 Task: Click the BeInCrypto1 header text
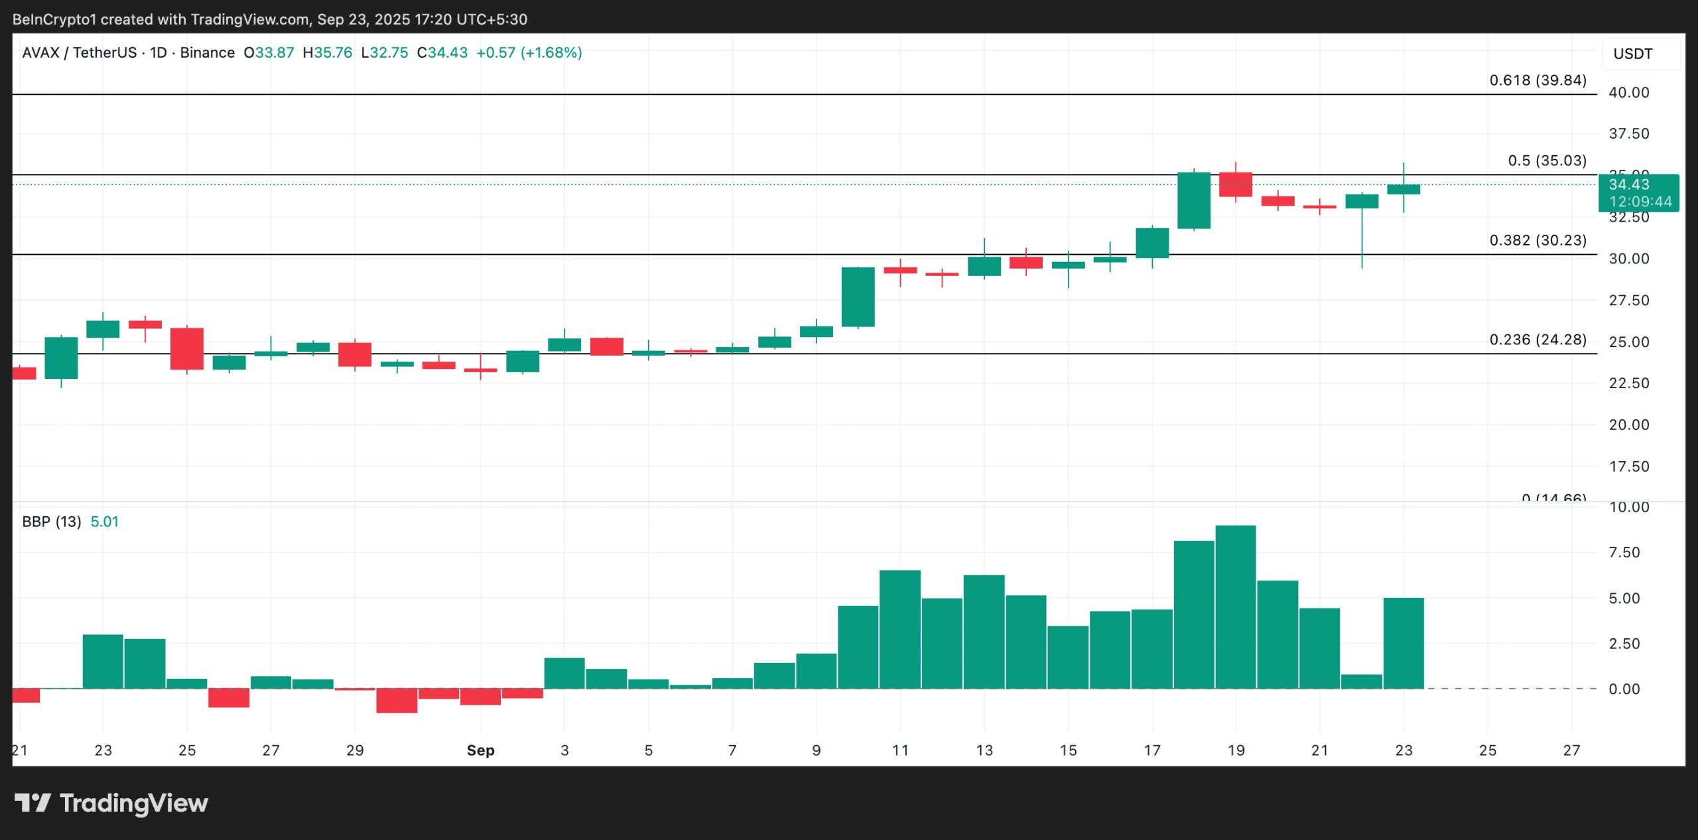point(56,19)
